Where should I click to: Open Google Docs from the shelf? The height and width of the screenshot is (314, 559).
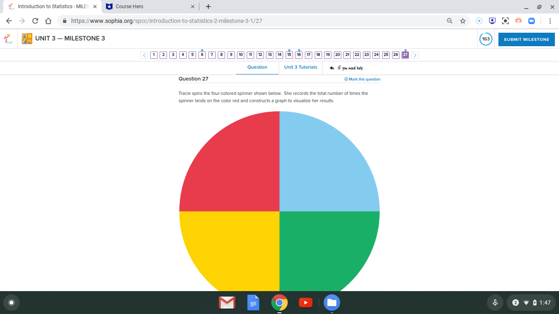(x=253, y=303)
